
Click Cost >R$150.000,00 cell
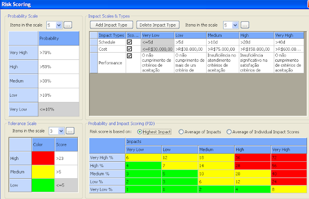(256, 49)
